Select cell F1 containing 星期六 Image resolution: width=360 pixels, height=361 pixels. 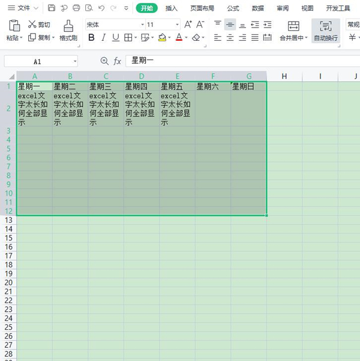(x=212, y=86)
